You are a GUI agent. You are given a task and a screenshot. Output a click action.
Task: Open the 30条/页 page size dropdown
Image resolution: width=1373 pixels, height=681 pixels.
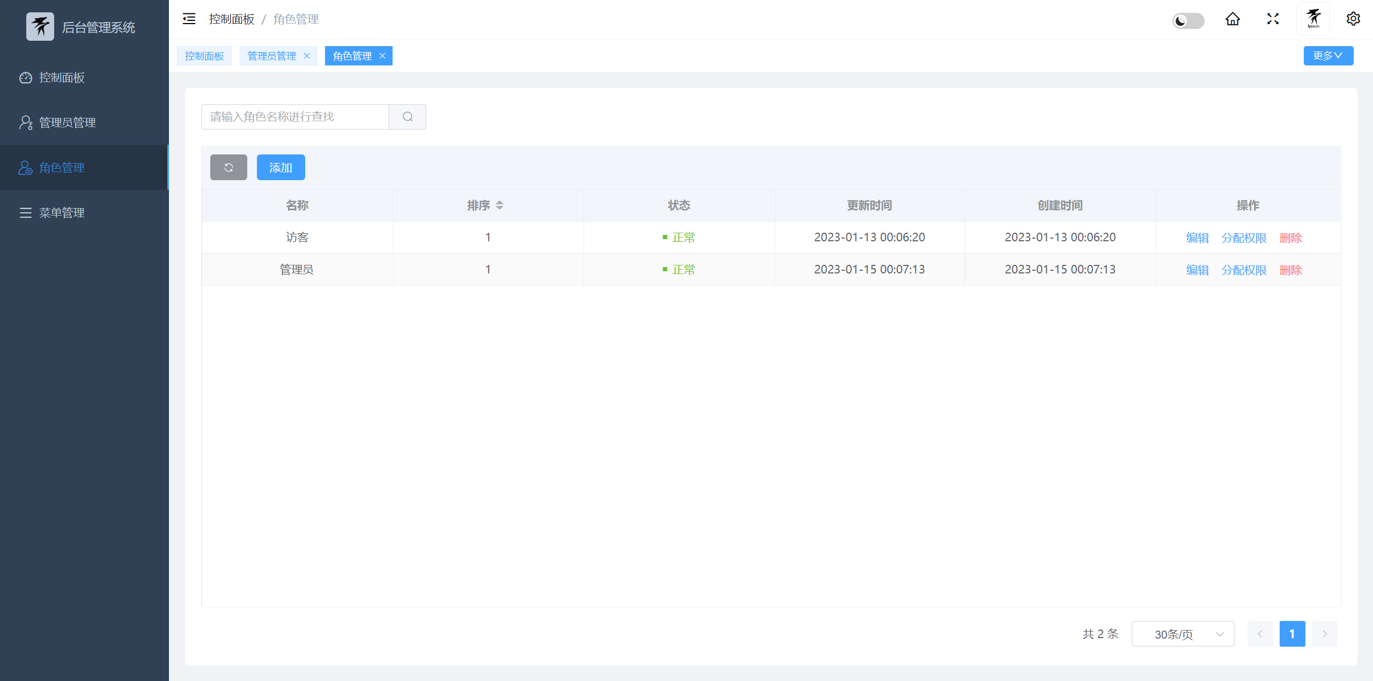tap(1183, 634)
